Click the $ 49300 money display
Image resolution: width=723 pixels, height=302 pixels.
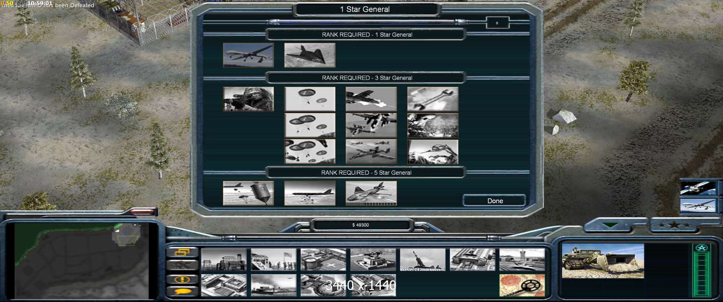[x=361, y=225]
